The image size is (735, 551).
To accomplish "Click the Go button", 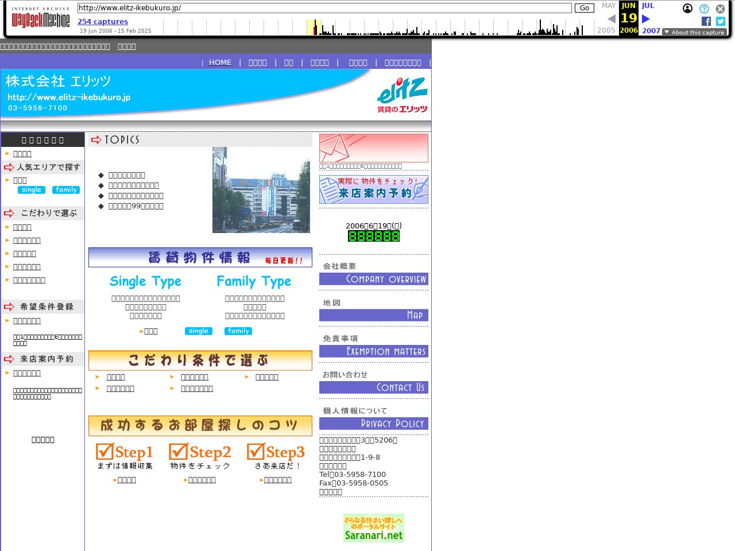I will (x=584, y=8).
